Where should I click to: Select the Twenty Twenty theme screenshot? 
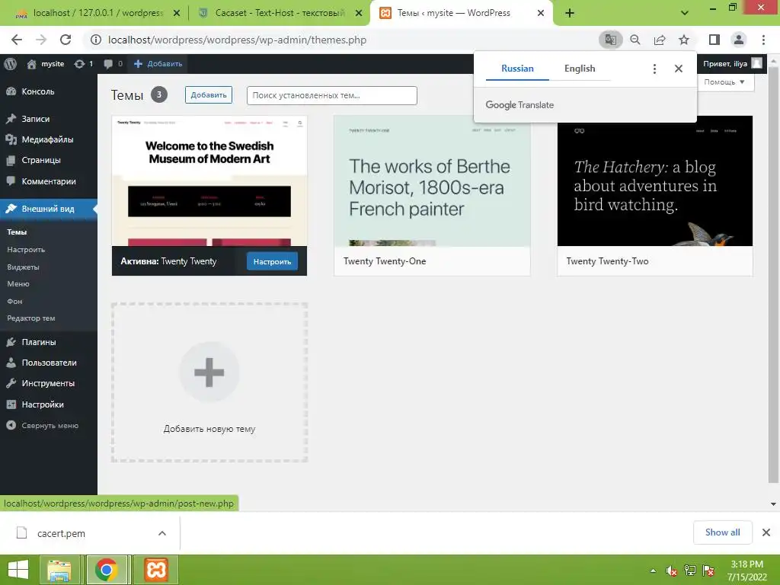209,181
